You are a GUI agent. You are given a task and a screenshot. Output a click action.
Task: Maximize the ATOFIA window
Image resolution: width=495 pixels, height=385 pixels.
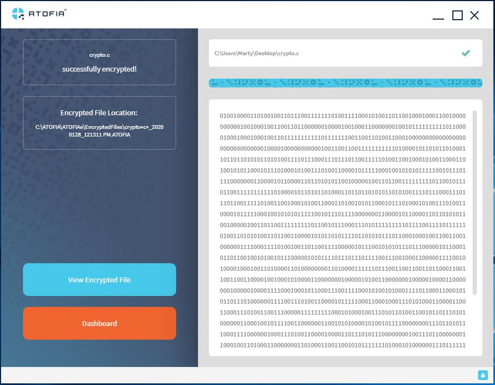click(457, 15)
